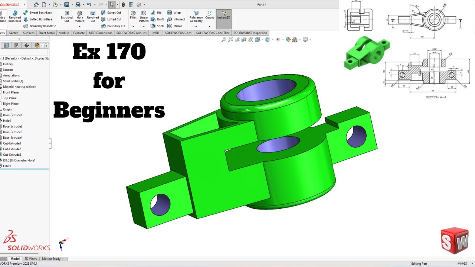
Task: Switch to the MBD Dimensions tab
Action: click(x=100, y=33)
